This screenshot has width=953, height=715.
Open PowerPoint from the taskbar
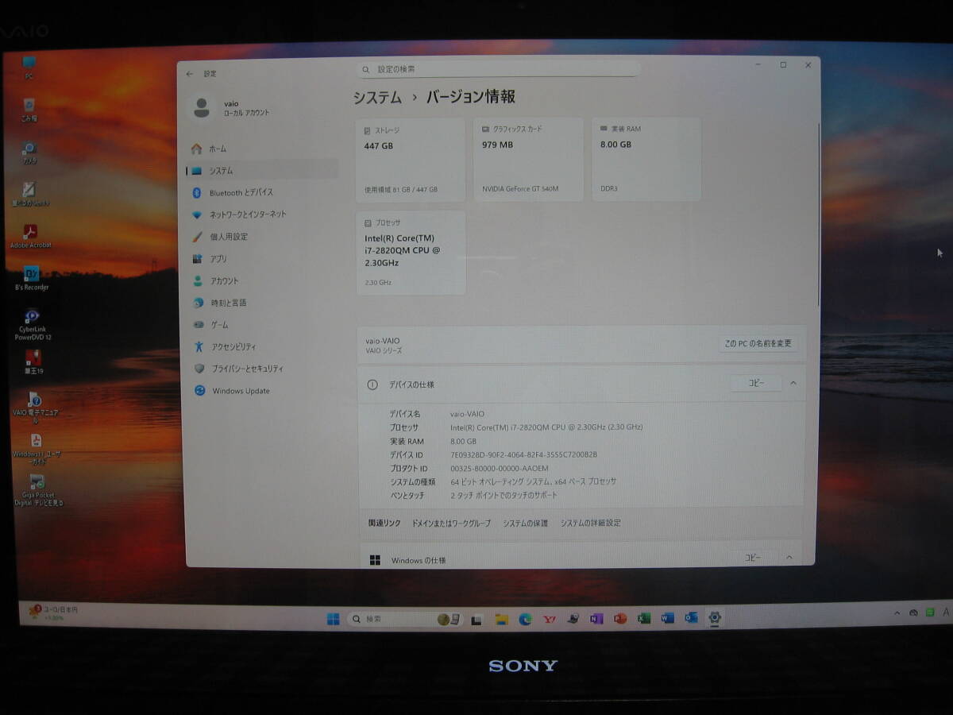tap(620, 619)
